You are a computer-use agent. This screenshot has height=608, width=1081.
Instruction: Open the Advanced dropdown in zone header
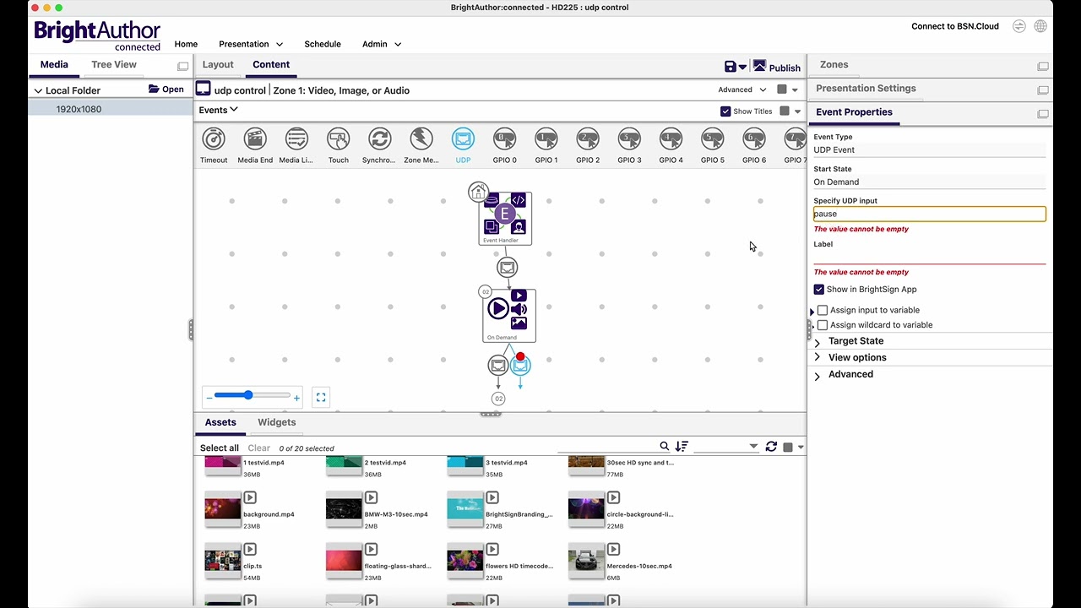(742, 90)
